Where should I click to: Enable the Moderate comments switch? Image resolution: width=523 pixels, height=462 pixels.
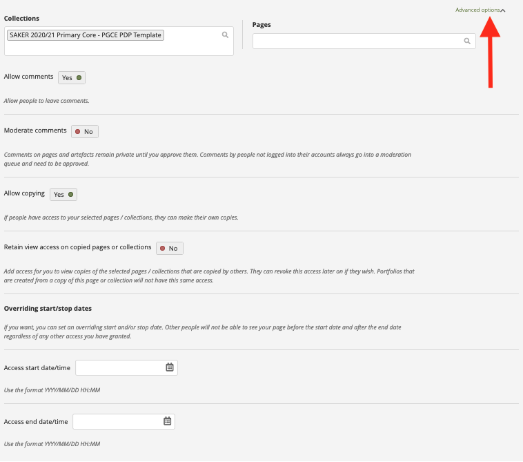tap(85, 131)
